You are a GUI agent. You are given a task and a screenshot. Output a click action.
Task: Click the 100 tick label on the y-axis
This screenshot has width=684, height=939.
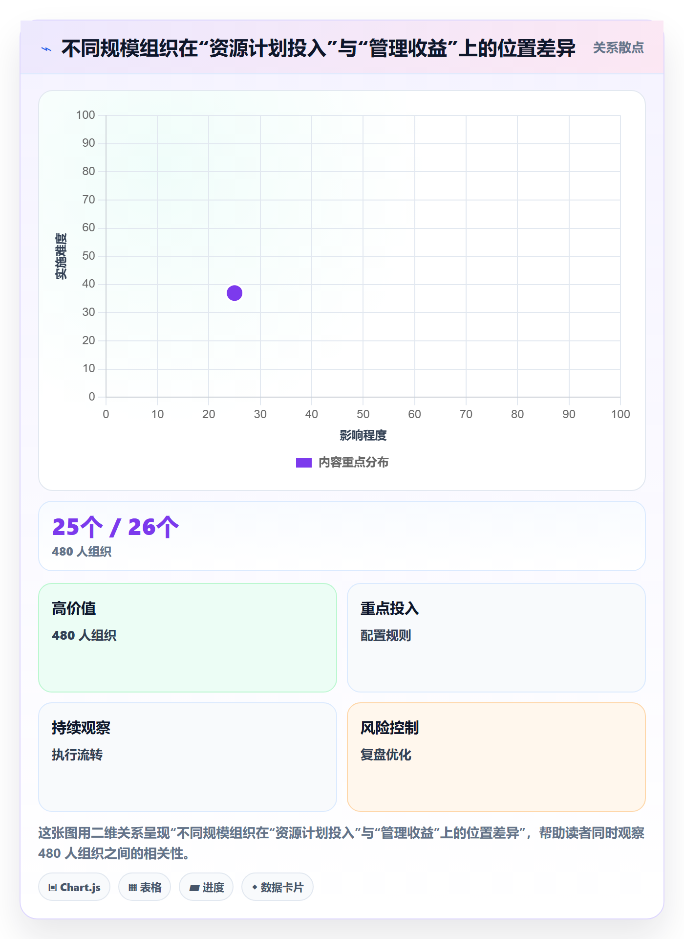click(85, 115)
